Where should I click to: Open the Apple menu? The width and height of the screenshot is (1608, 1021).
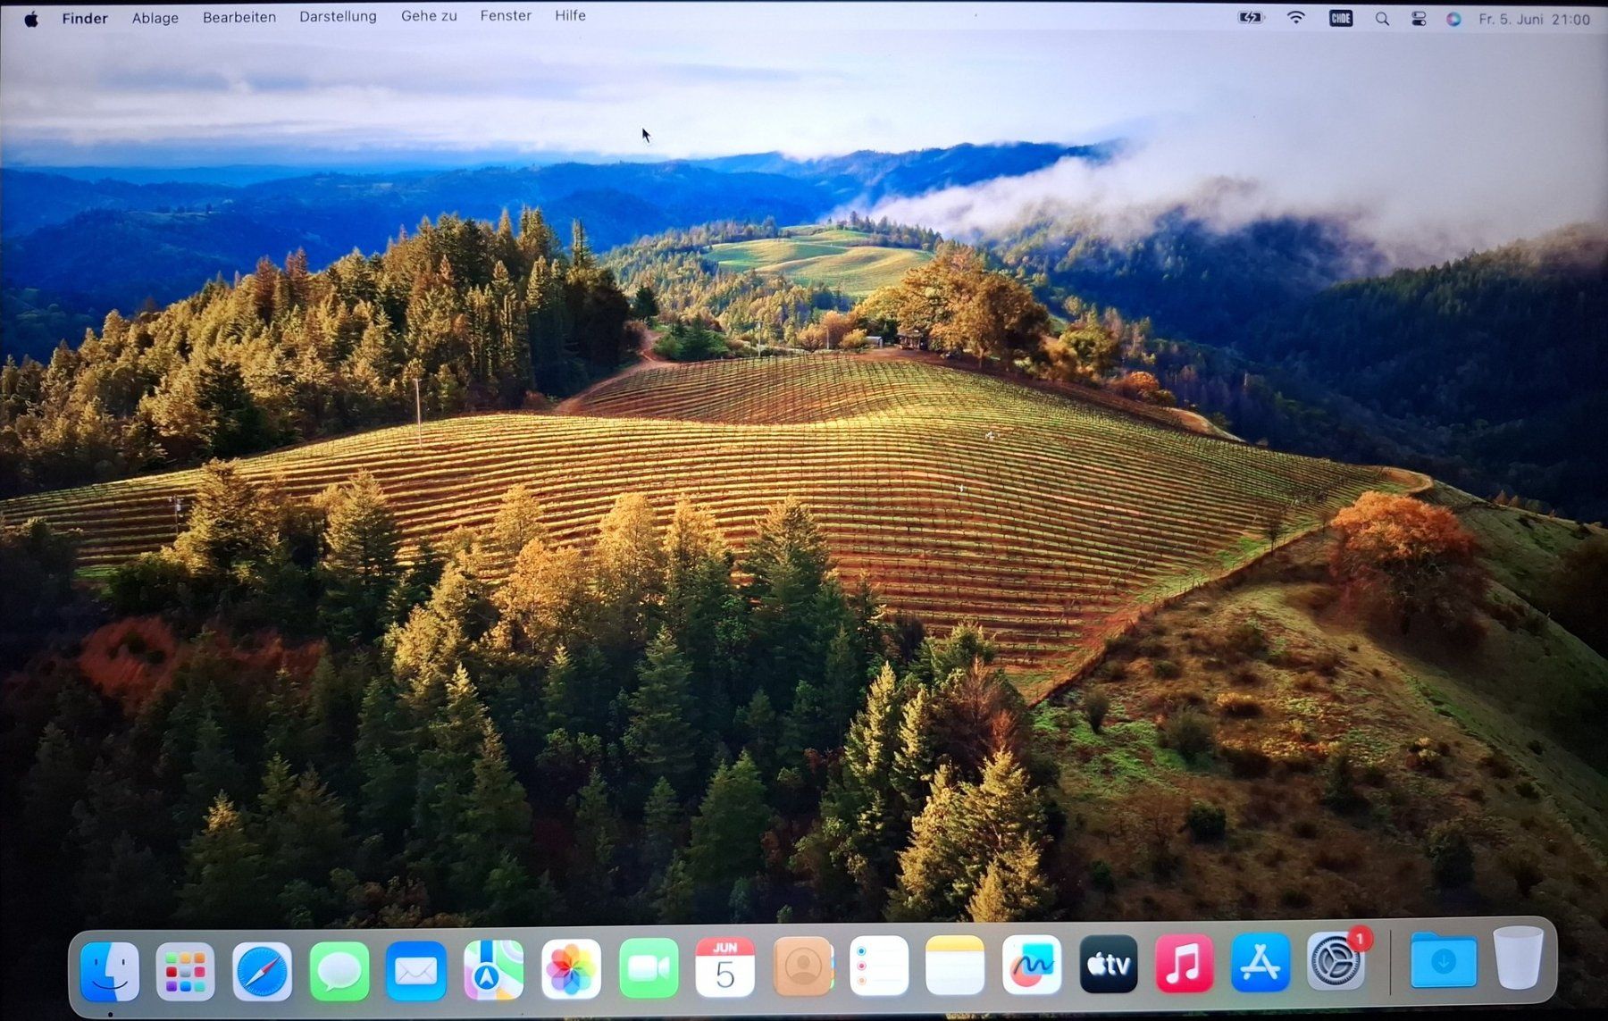pos(31,19)
